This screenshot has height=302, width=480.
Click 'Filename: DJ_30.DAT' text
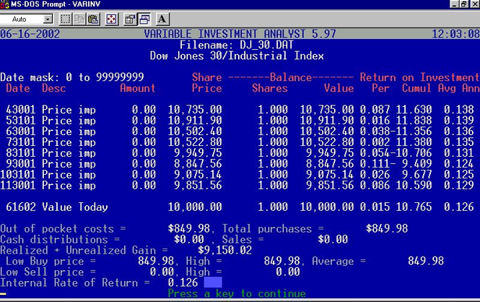click(237, 46)
